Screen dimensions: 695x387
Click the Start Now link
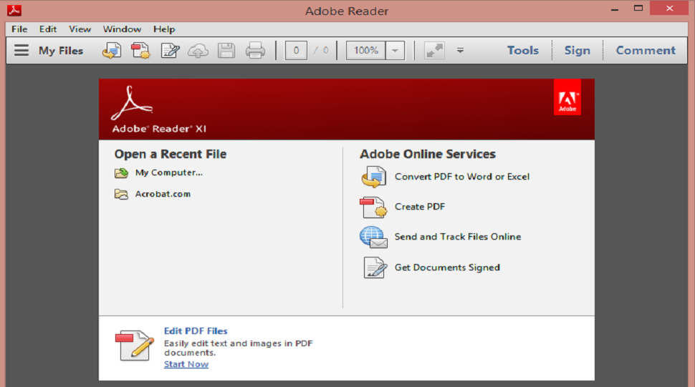pyautogui.click(x=186, y=364)
